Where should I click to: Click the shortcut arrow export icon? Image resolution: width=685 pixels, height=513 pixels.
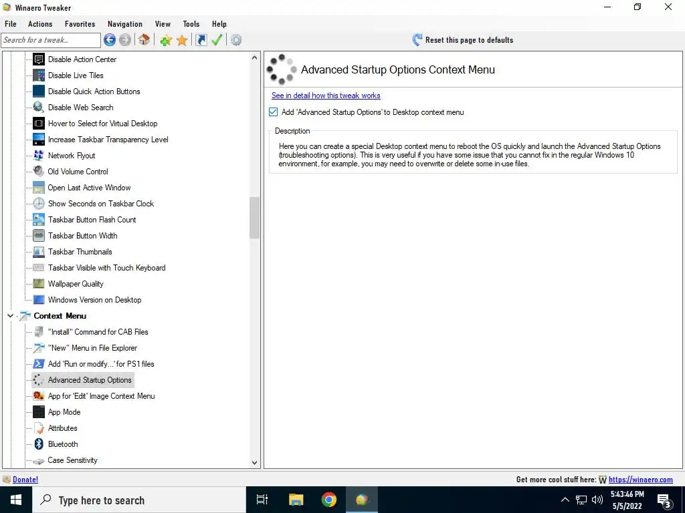(x=201, y=40)
